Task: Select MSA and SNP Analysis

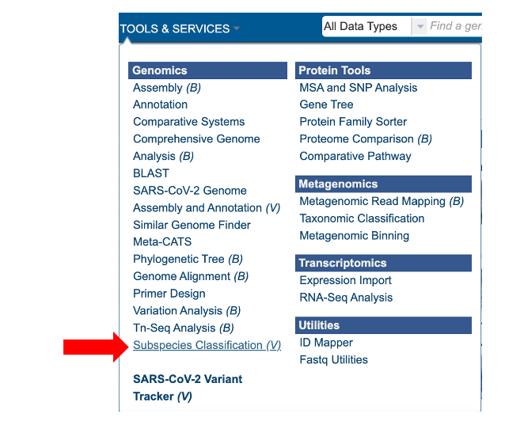Action: [x=358, y=88]
